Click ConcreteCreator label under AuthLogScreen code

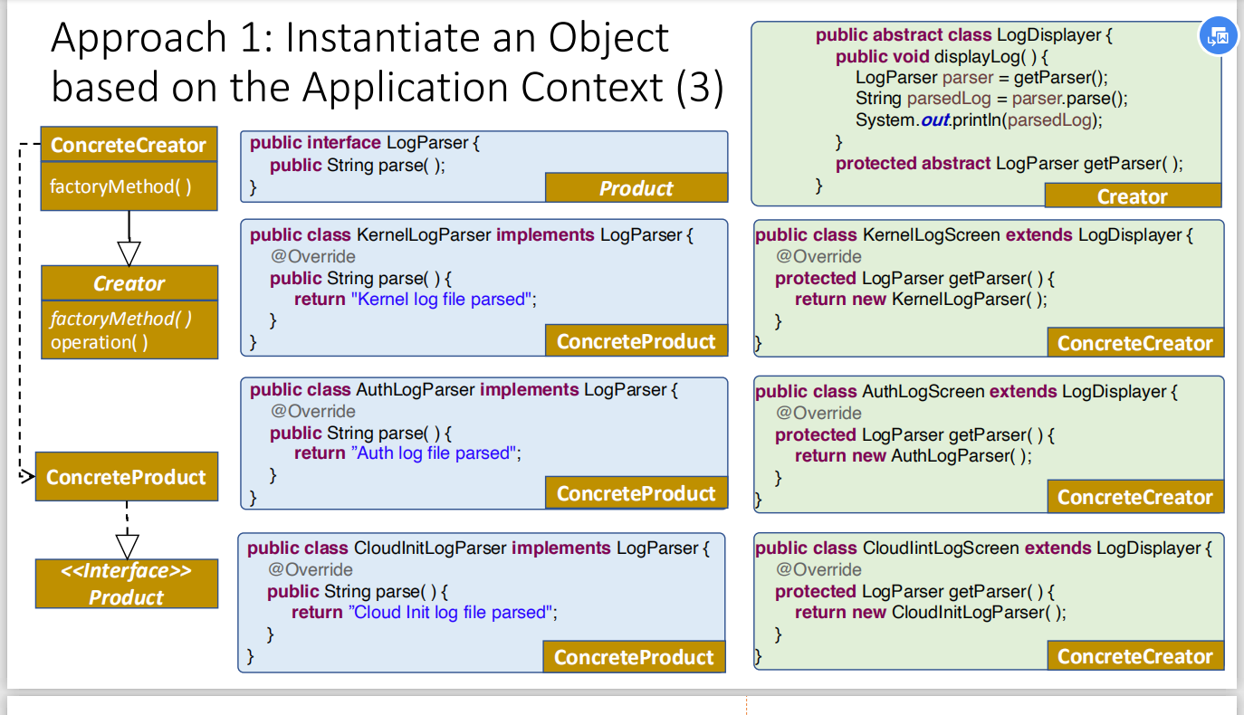click(x=1135, y=497)
